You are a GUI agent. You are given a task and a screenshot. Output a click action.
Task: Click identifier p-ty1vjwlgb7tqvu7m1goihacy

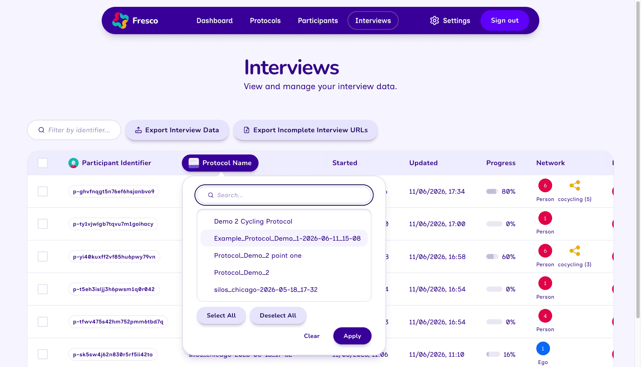coord(113,224)
